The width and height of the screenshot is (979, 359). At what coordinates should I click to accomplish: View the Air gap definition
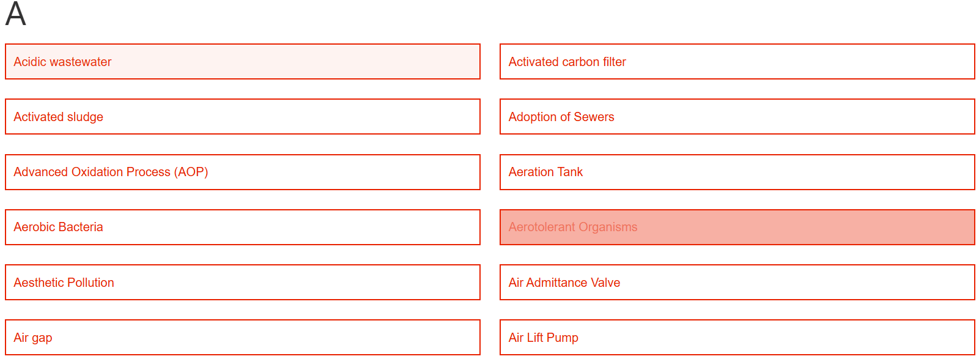pos(243,338)
